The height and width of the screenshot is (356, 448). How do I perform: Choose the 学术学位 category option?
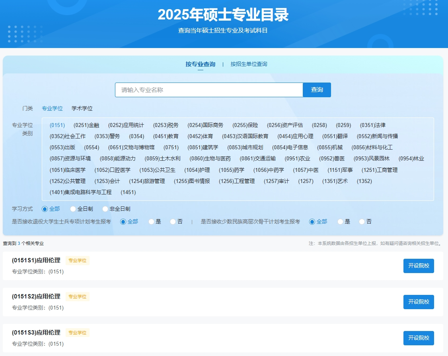[x=82, y=108]
